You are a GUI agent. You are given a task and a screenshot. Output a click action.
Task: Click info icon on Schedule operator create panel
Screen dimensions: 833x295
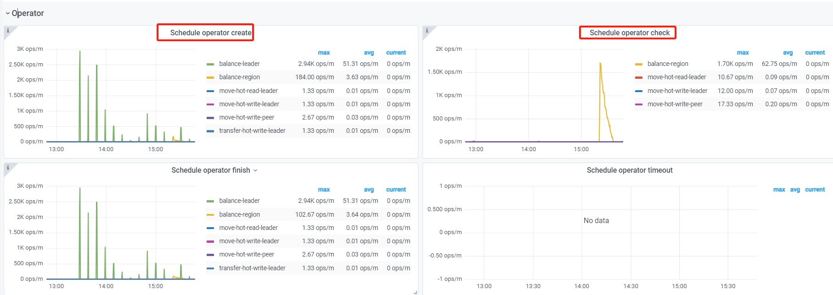click(8, 31)
